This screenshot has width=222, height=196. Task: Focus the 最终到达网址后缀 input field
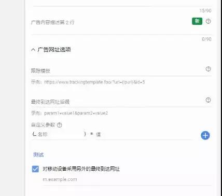pos(118,102)
